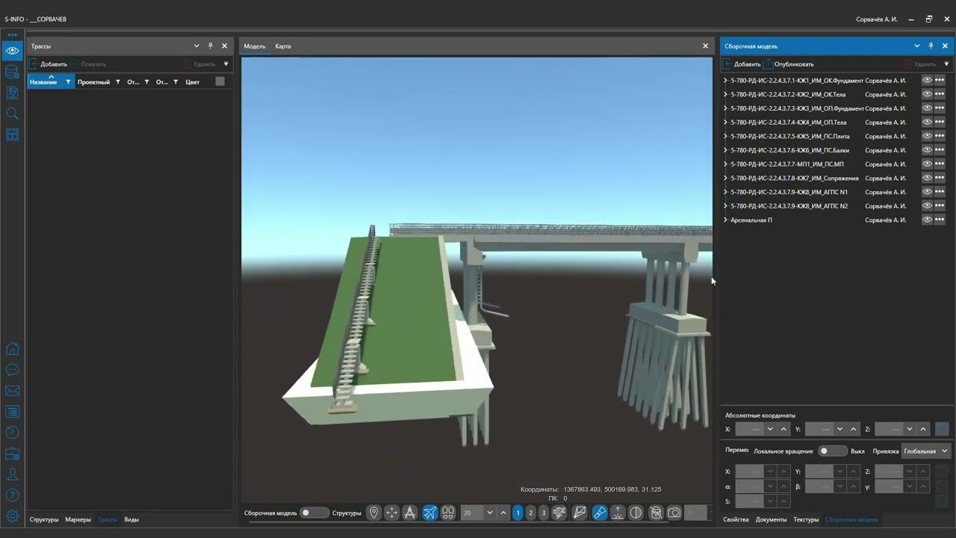Activate the airplane fly mode

coord(429,513)
